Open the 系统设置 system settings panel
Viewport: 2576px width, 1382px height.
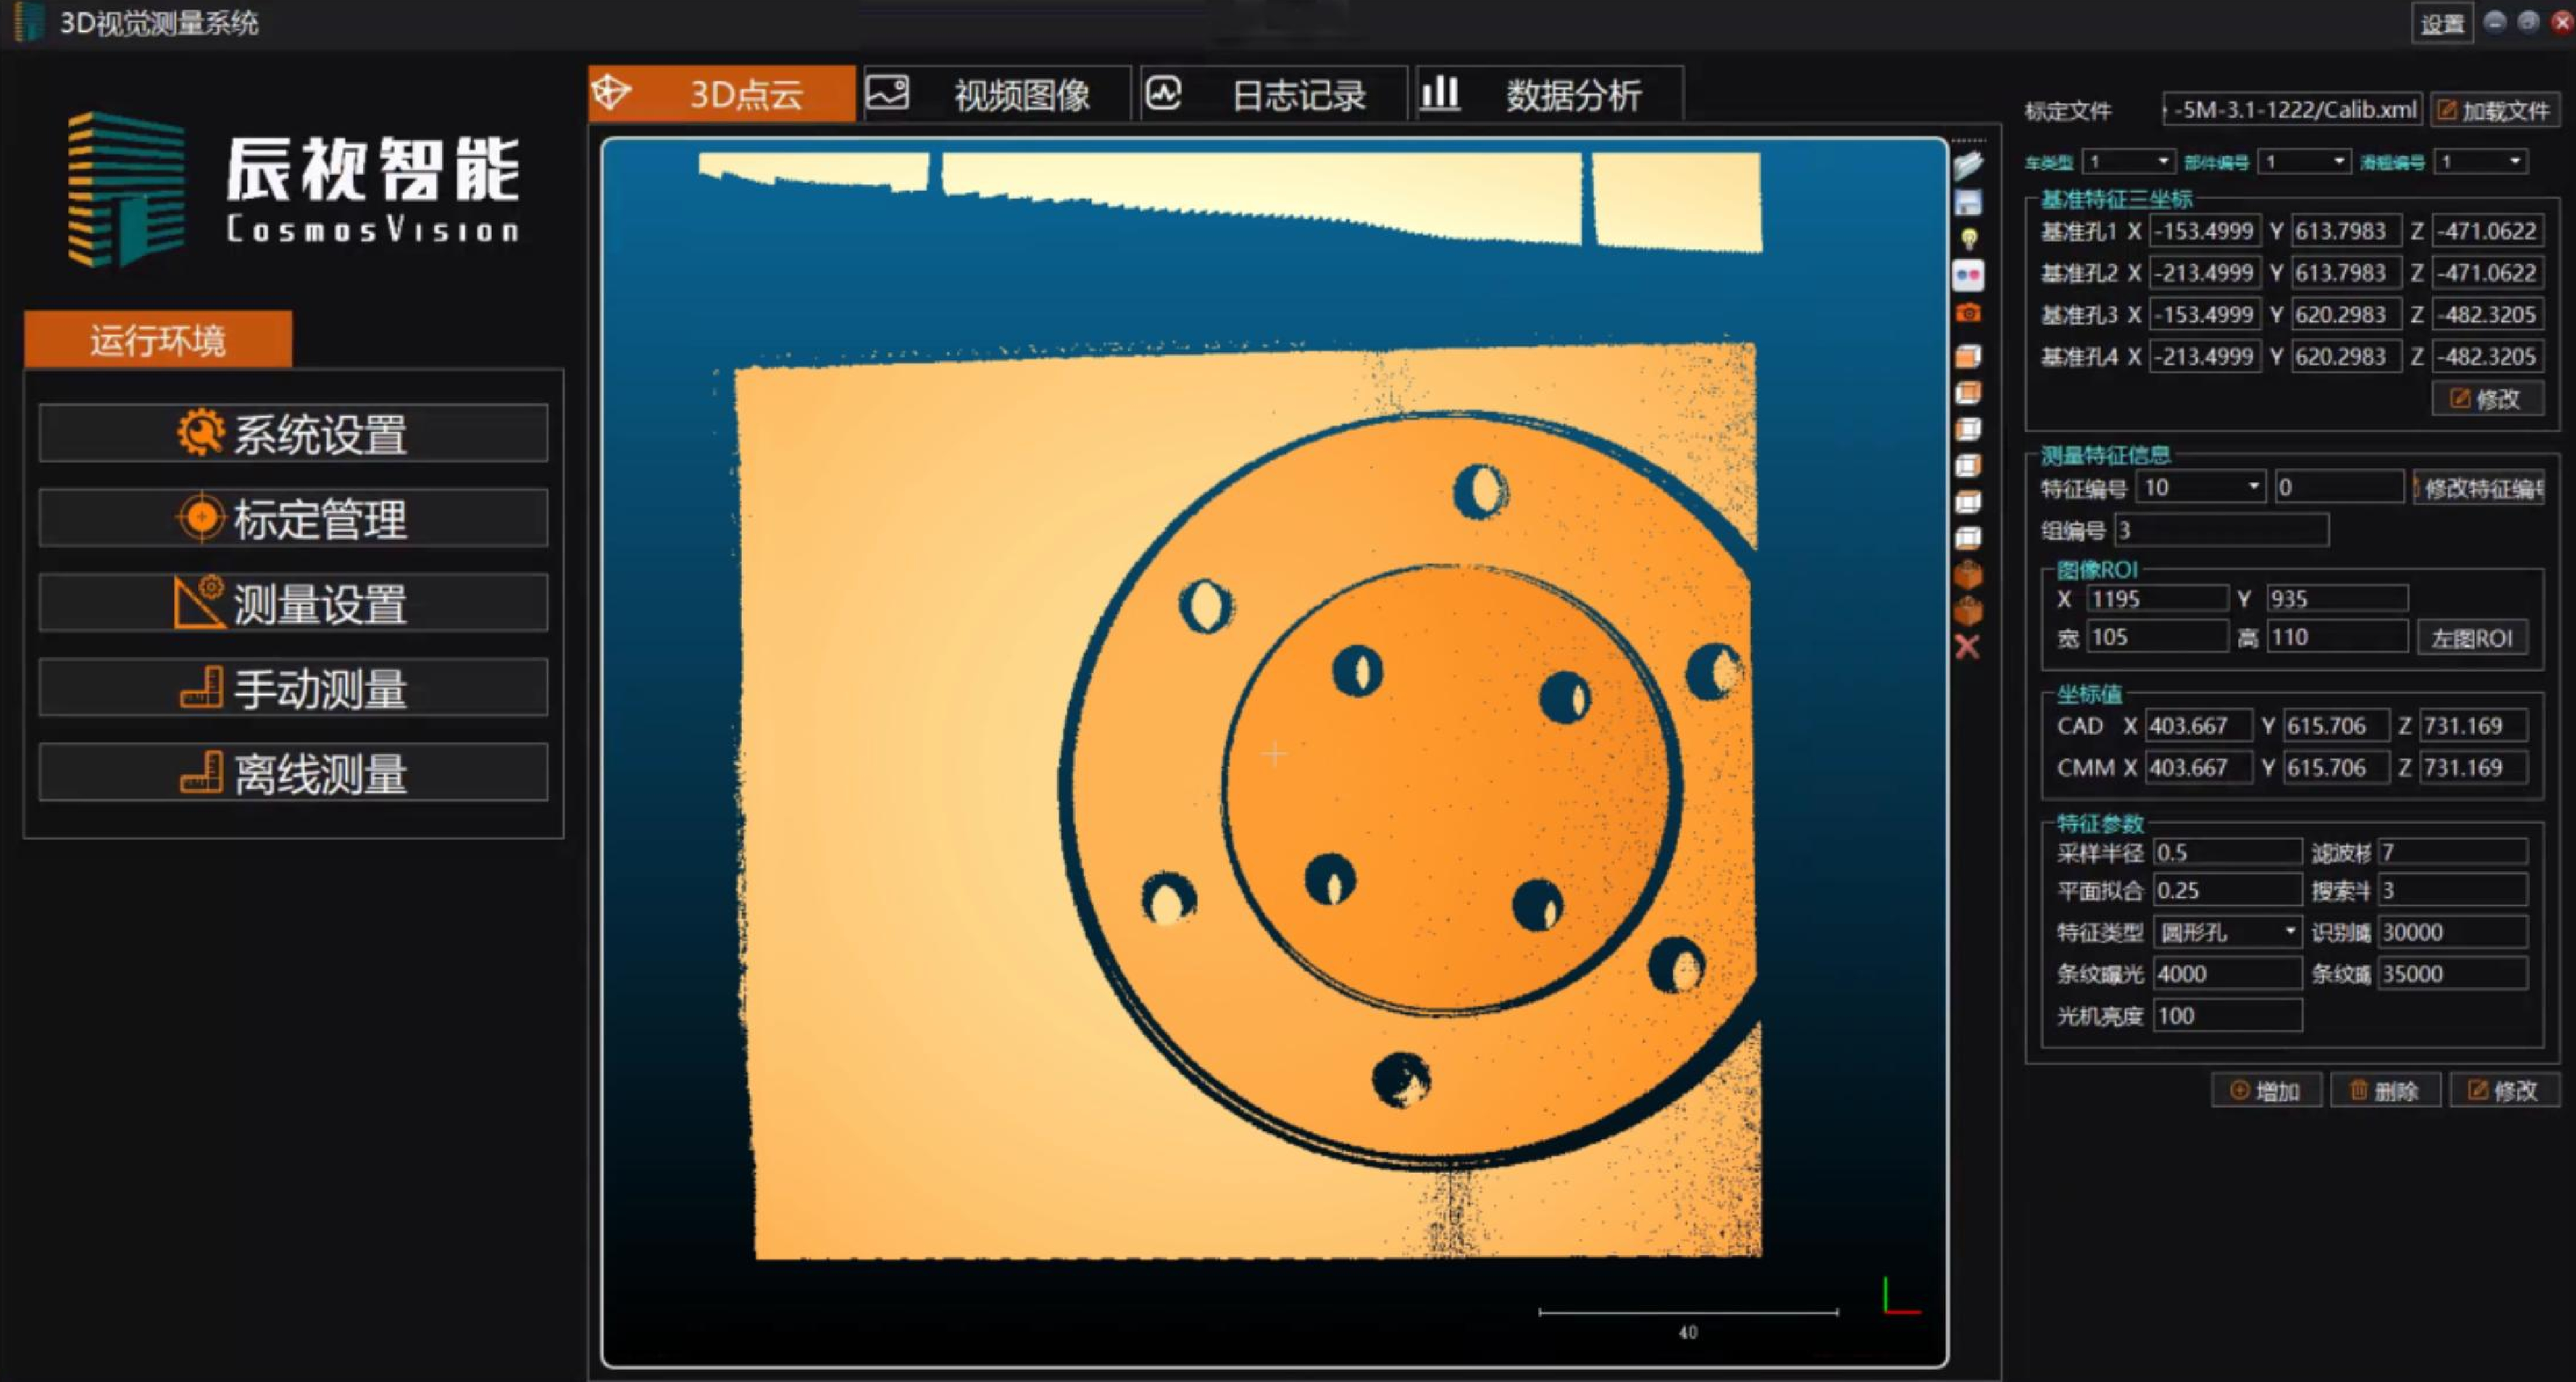pos(293,433)
